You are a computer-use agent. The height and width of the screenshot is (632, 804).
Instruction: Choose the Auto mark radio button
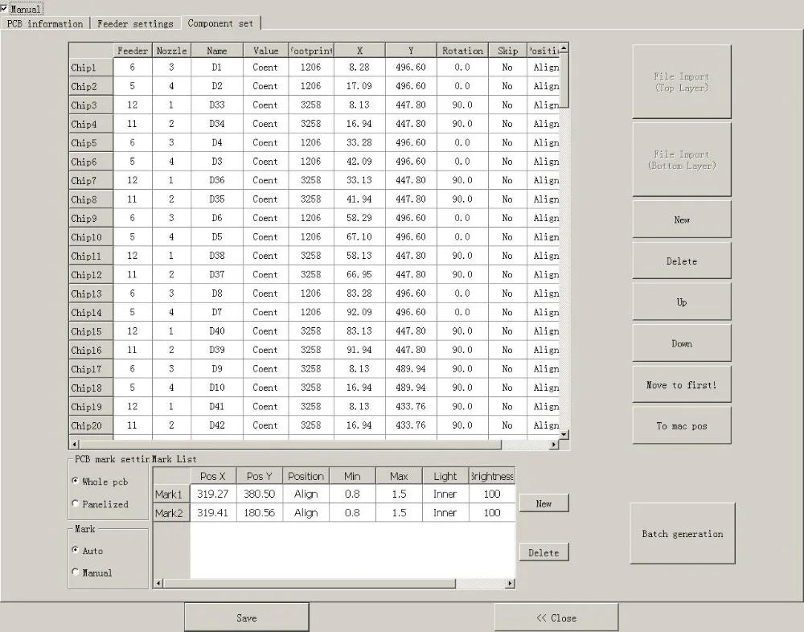[76, 550]
